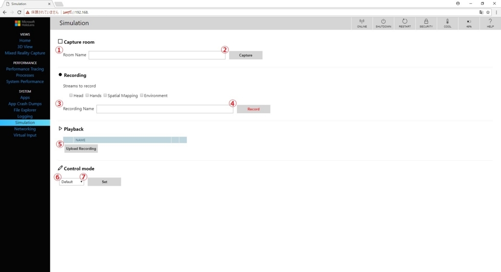Focus the Recording Name input field
This screenshot has width=501, height=272.
tap(165, 109)
